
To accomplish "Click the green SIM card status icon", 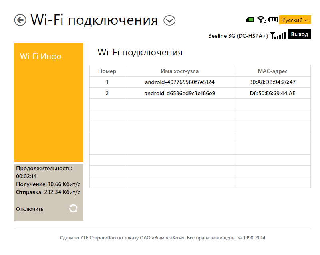I will [x=250, y=20].
